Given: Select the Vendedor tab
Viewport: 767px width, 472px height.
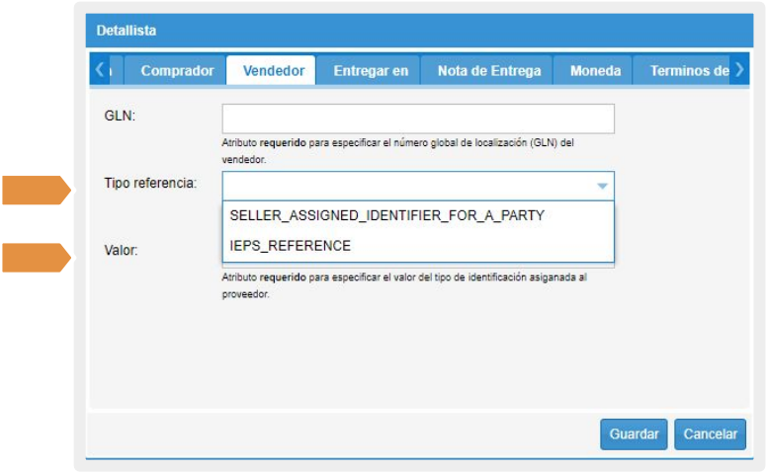Looking at the screenshot, I should 273,71.
